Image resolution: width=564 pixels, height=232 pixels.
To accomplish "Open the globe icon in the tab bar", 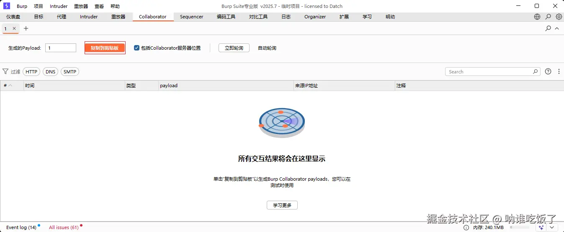I will pos(537,17).
